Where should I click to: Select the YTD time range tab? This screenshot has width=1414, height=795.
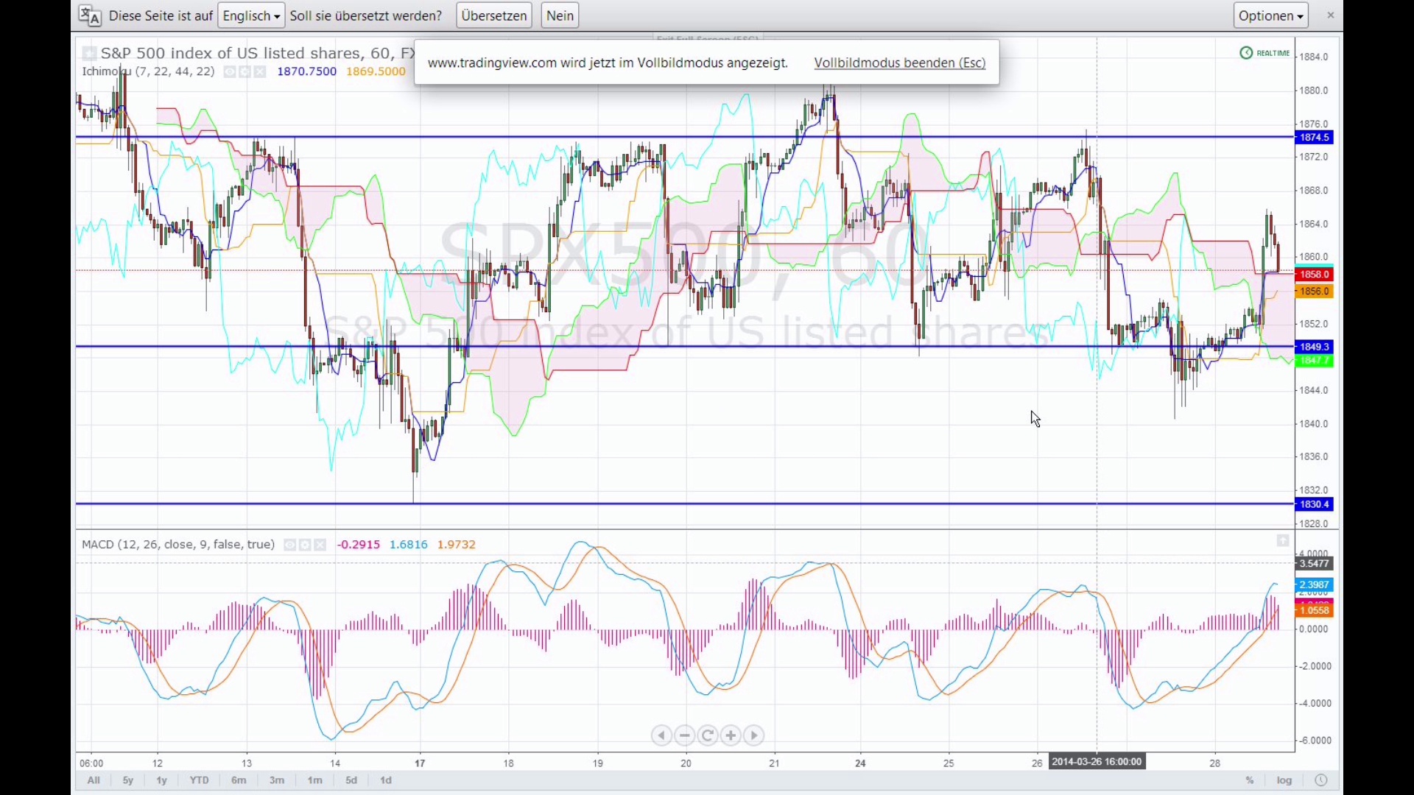tap(199, 780)
